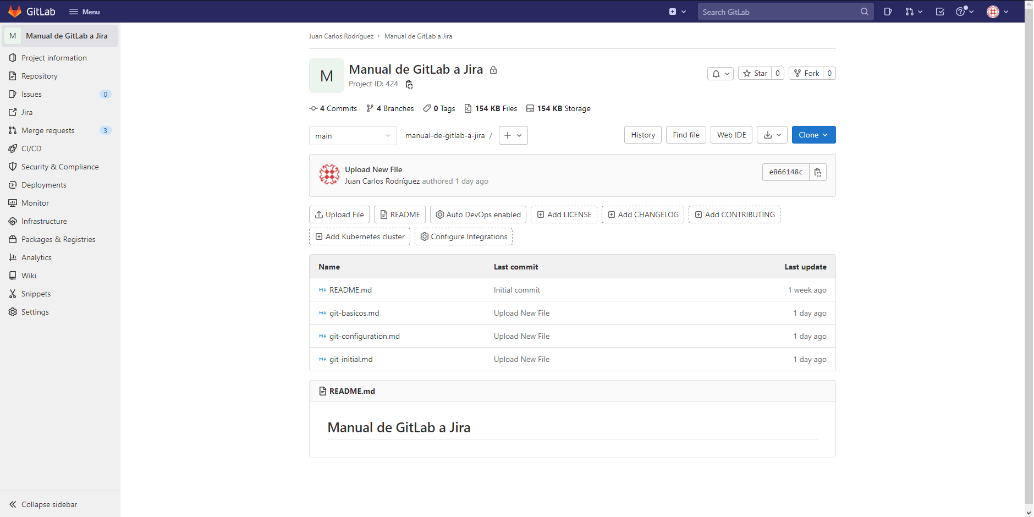This screenshot has height=517, width=1034.
Task: Open README.md in the file list
Action: pyautogui.click(x=350, y=290)
